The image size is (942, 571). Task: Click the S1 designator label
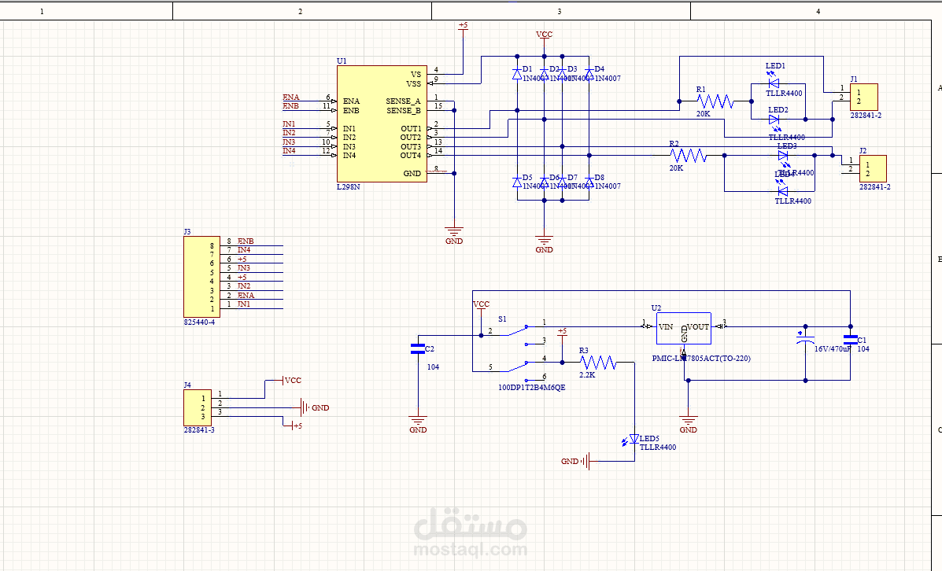click(x=503, y=319)
